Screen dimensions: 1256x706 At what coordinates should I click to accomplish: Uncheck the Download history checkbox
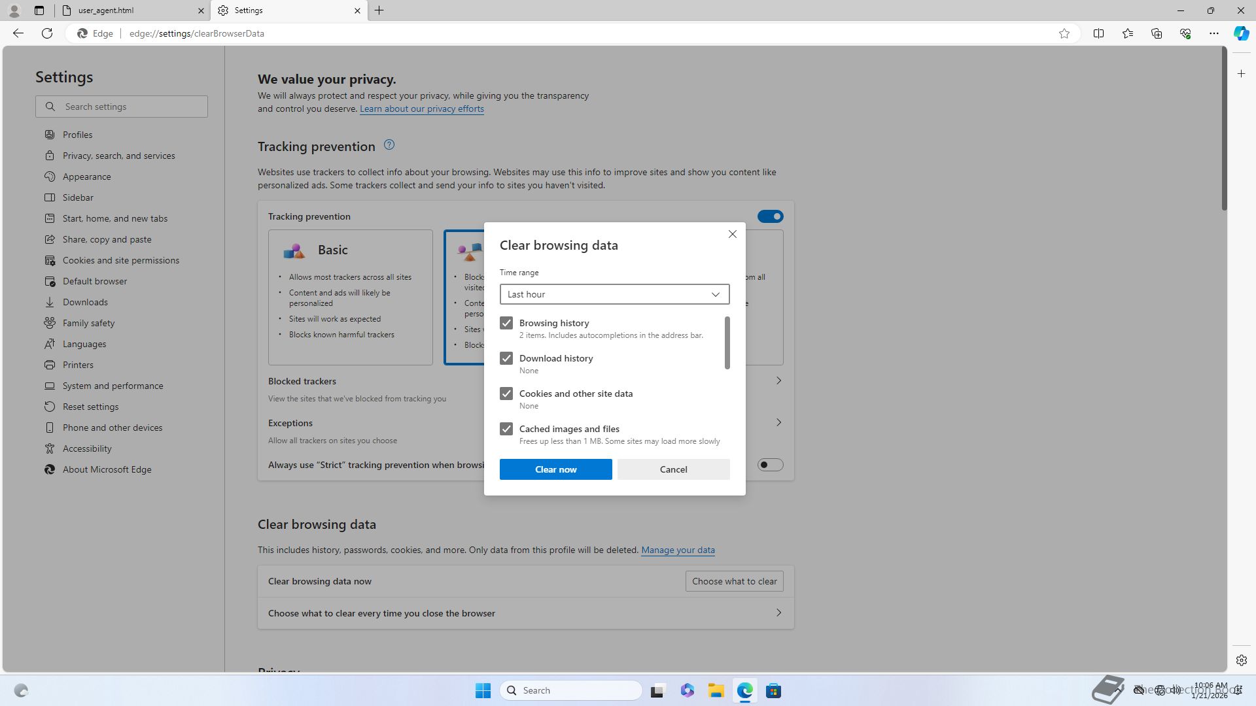pyautogui.click(x=506, y=358)
